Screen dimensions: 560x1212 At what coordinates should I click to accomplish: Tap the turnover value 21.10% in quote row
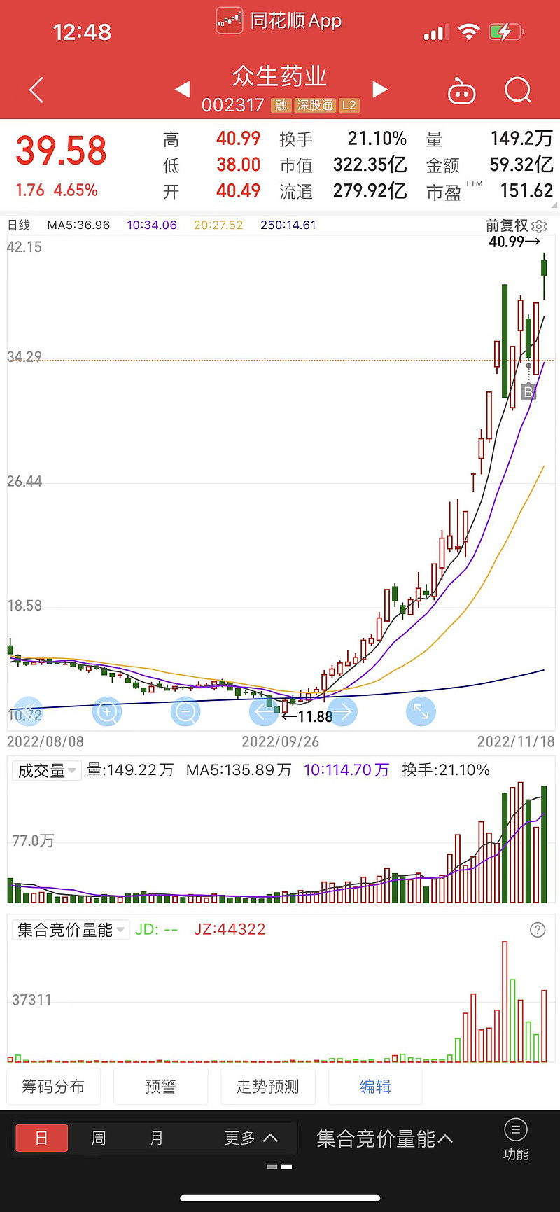377,139
